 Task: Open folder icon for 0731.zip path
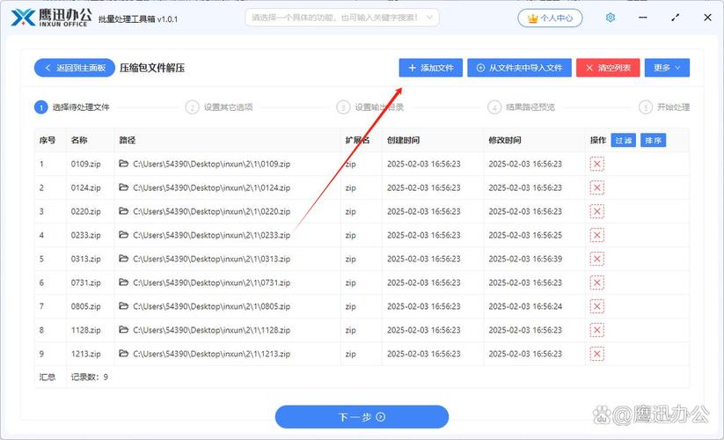click(123, 282)
